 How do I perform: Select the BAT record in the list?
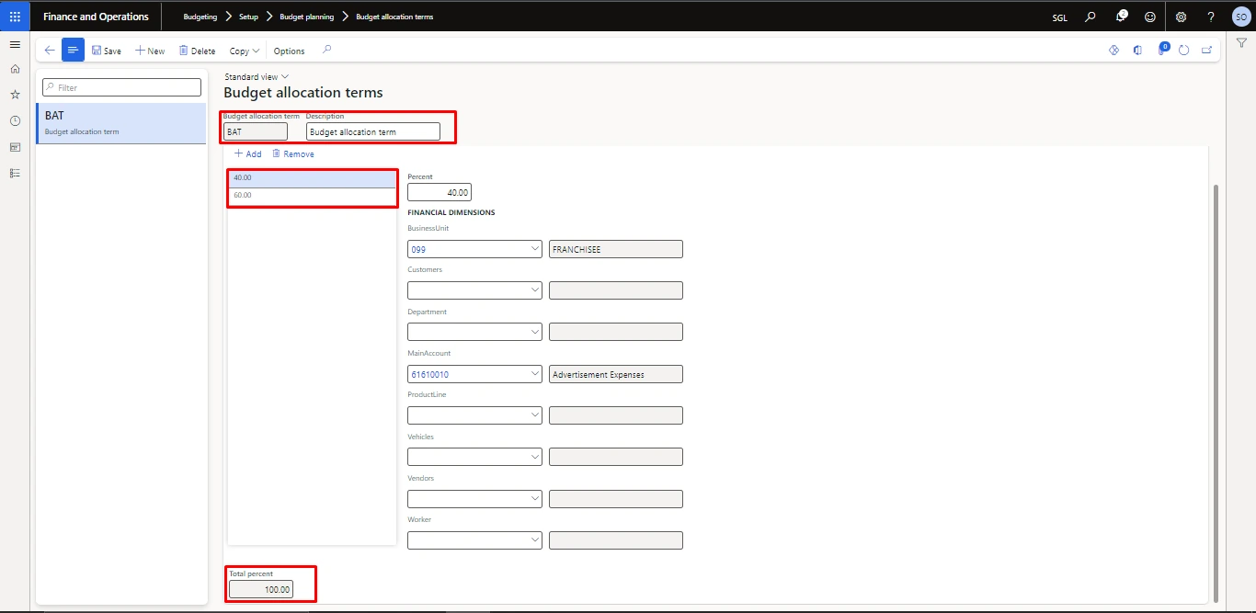click(x=121, y=123)
